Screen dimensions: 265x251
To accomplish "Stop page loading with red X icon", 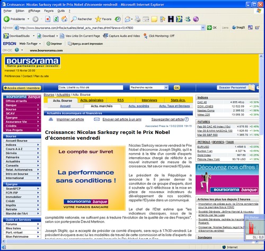I will pyautogui.click(x=48, y=19).
